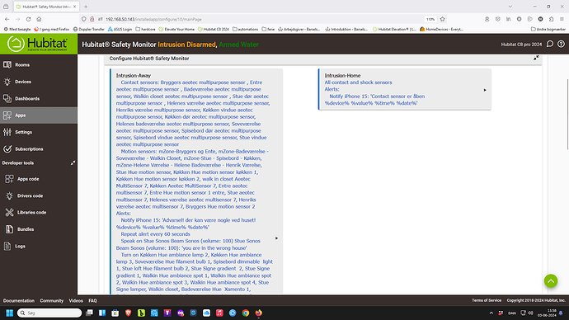The width and height of the screenshot is (569, 320).
Task: Expand the Intrusion-Away settings arrow
Action: (276, 238)
